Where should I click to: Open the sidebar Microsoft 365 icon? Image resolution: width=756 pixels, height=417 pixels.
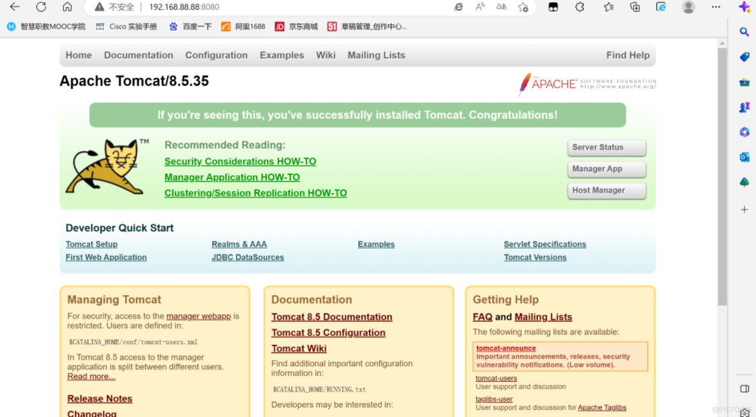[x=745, y=132]
